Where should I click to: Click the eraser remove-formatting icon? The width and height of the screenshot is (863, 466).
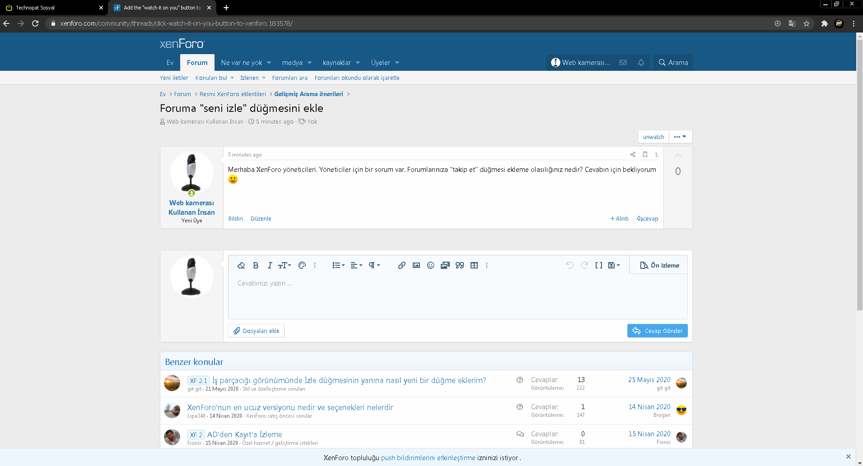coord(241,265)
